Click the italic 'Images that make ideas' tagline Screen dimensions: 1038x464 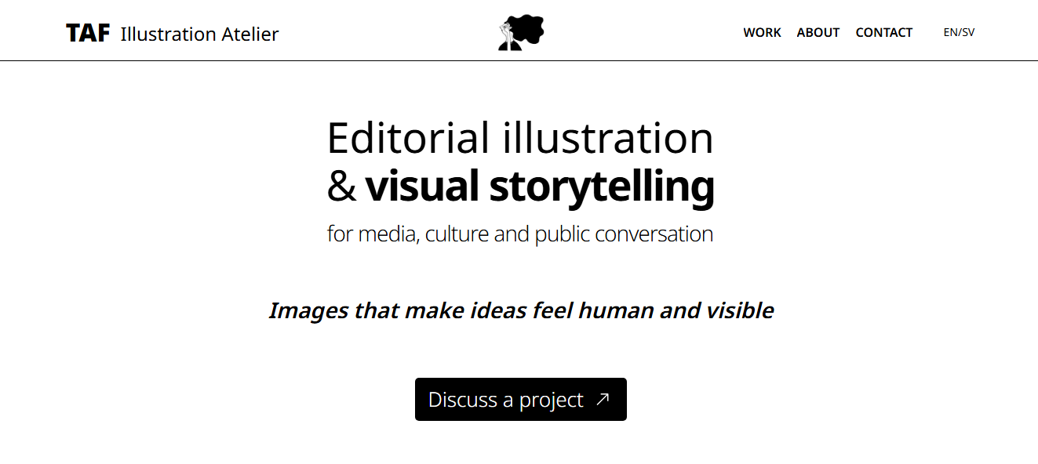coord(521,310)
